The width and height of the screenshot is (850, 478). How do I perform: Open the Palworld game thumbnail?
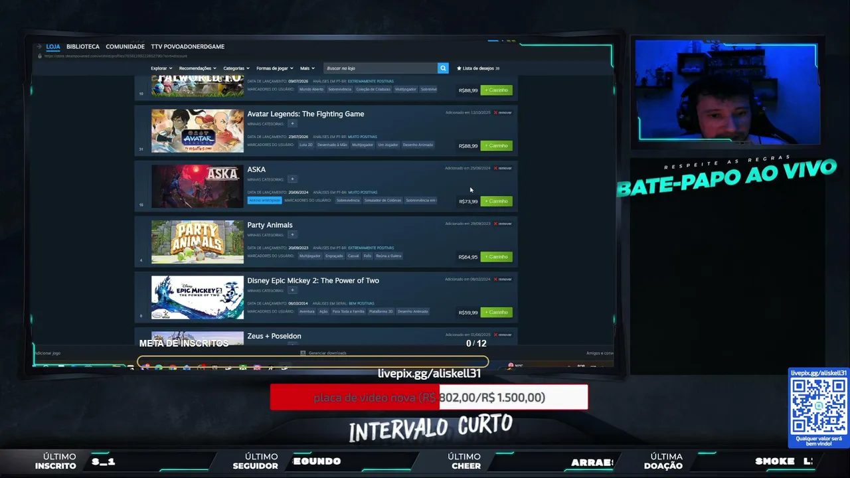click(197, 86)
